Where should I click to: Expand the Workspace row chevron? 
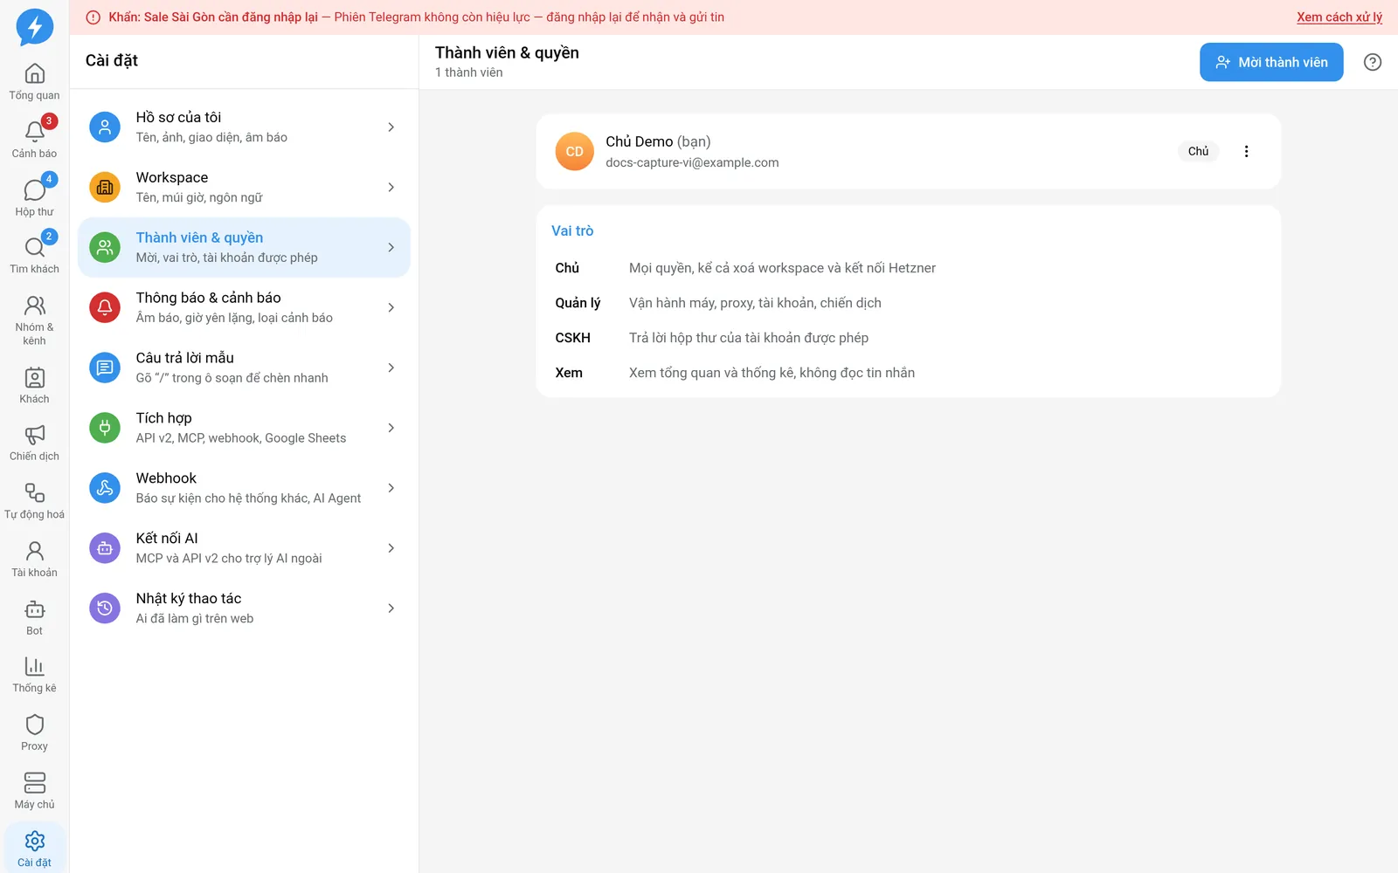coord(391,188)
